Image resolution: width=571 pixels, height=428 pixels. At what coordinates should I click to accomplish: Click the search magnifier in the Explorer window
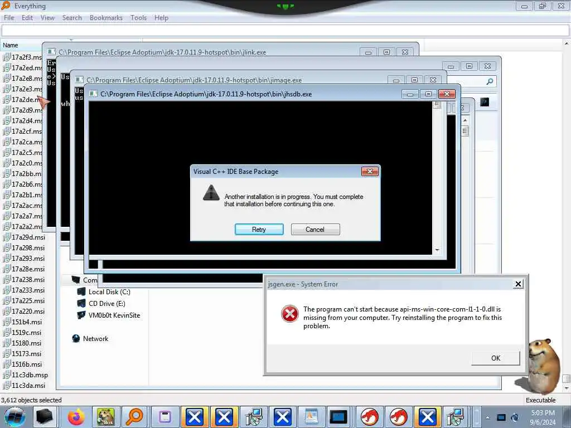click(490, 81)
